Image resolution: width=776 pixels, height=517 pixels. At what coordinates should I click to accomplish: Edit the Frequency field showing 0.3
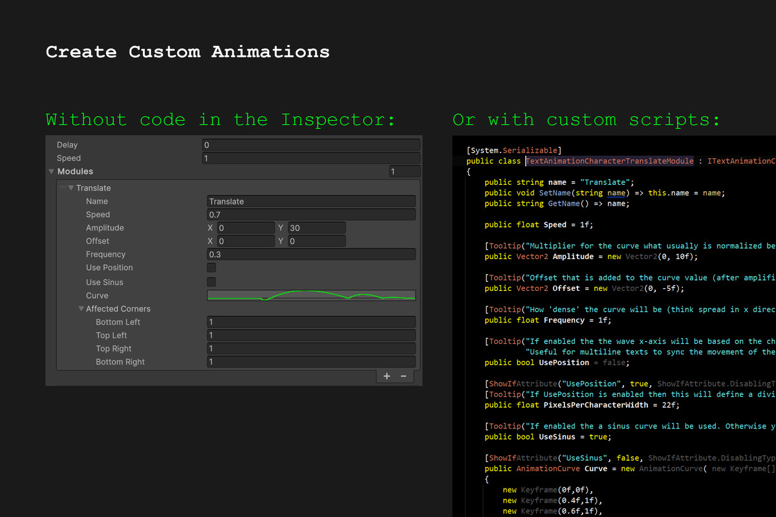311,255
